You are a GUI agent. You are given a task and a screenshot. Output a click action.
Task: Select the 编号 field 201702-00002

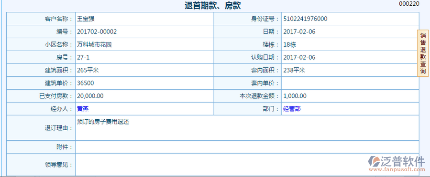click(144, 32)
